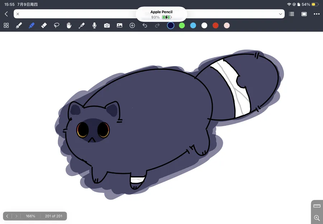This screenshot has height=224, width=323.
Task: Pick the red color swatch
Action: [215, 25]
